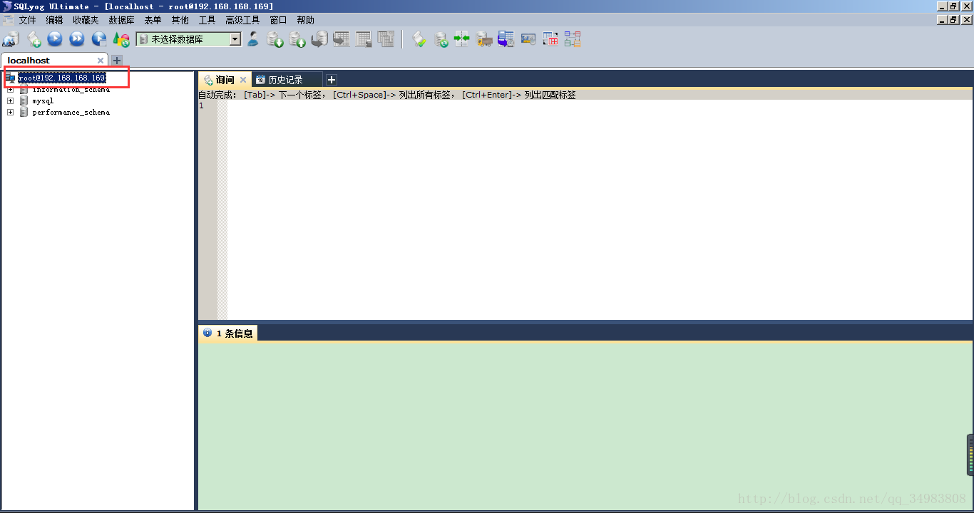Click the notification services card icon
974x513 pixels.
click(528, 39)
